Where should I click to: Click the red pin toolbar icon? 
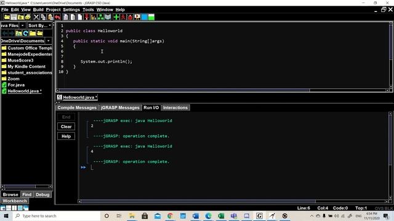[87, 17]
